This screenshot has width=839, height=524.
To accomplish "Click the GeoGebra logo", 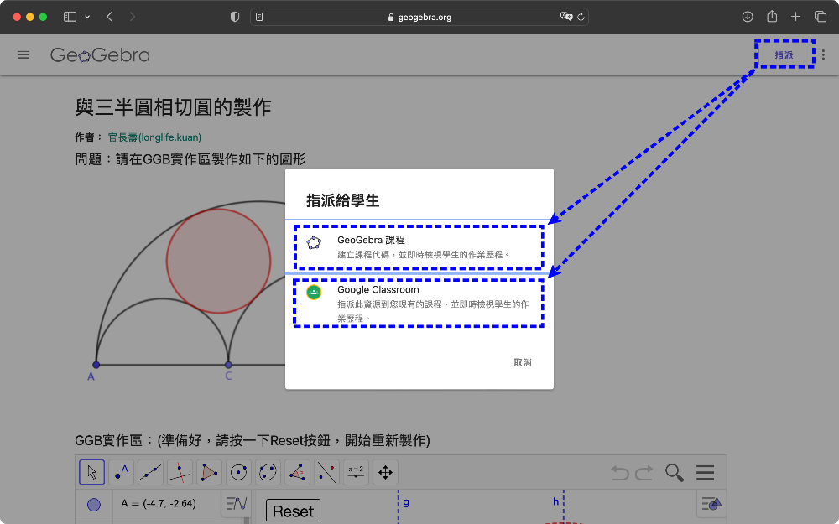I will pos(100,55).
